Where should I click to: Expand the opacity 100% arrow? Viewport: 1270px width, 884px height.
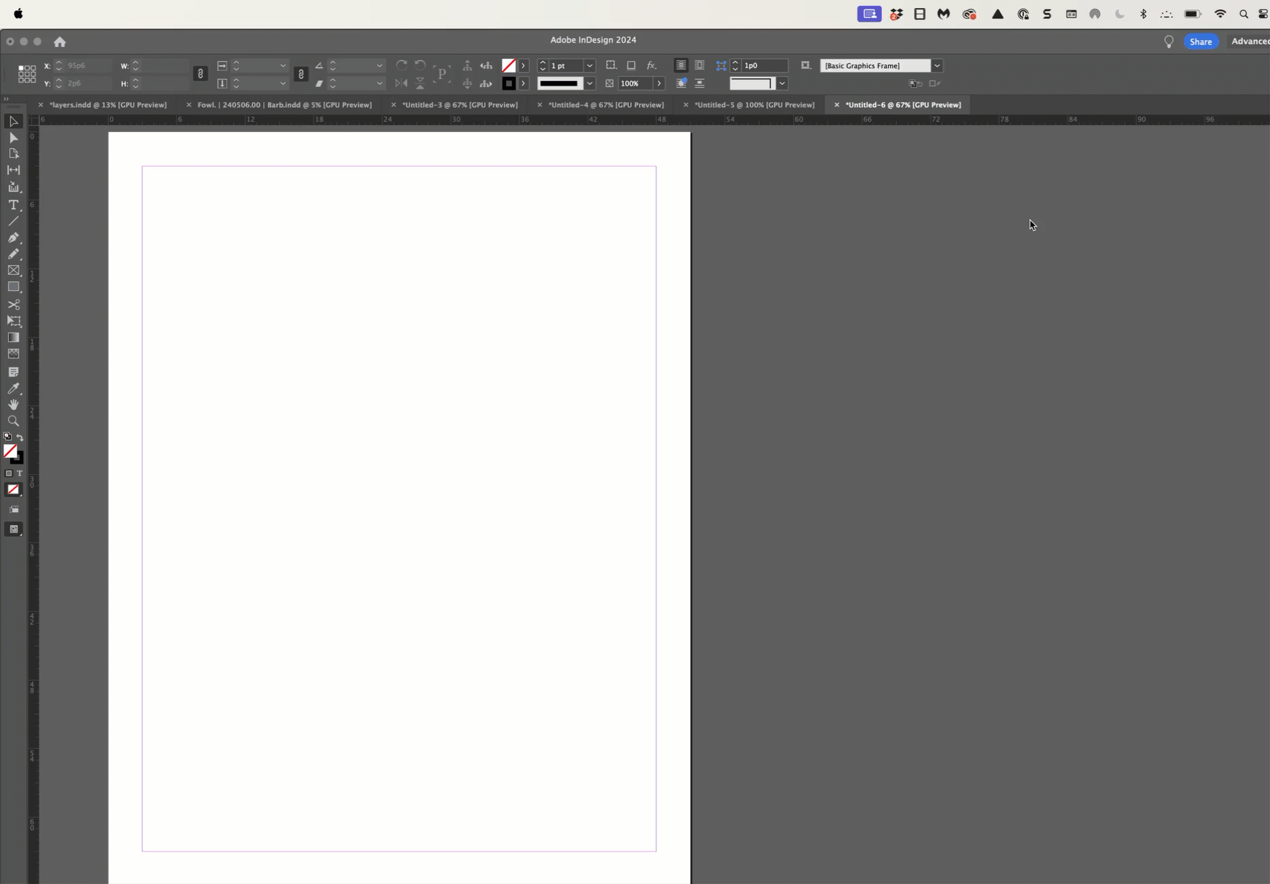point(658,84)
